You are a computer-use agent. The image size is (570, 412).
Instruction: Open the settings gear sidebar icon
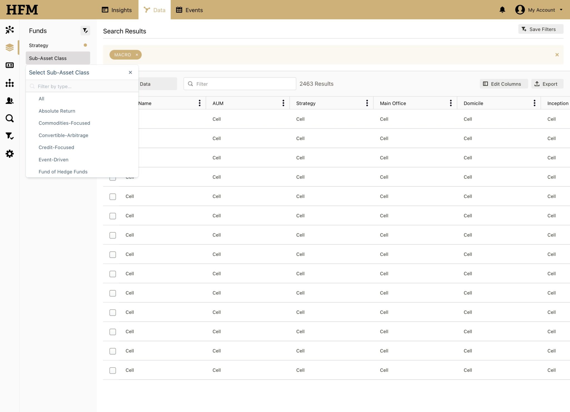tap(9, 154)
